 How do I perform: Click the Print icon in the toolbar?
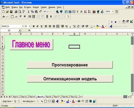tap(16, 12)
